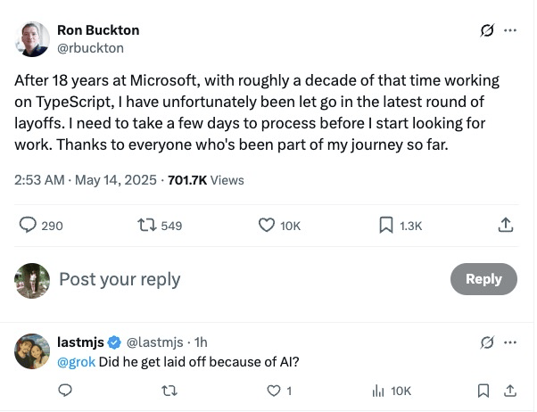Like the main tweet with 10K likes
Viewport: 537px width, 412px height.
click(267, 226)
